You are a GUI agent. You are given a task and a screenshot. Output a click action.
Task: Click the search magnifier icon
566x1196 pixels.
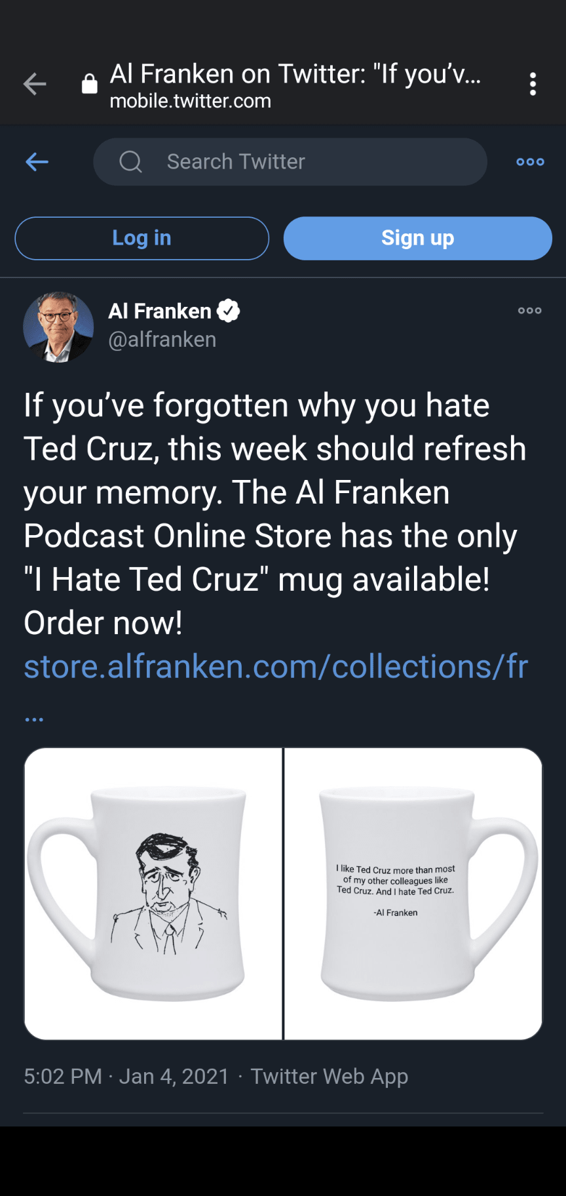coord(130,161)
